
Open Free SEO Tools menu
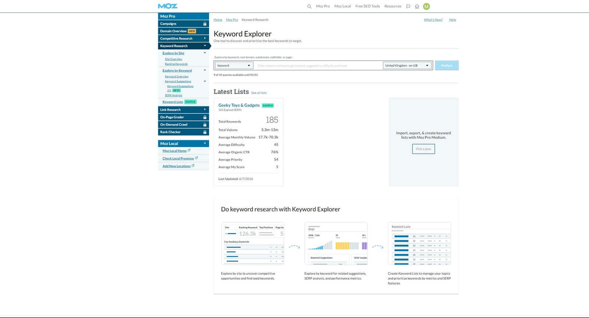click(367, 6)
